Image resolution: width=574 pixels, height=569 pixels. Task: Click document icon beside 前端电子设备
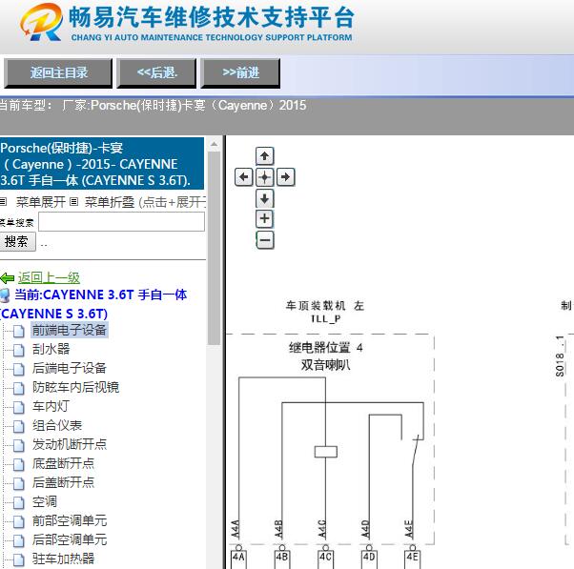(19, 331)
